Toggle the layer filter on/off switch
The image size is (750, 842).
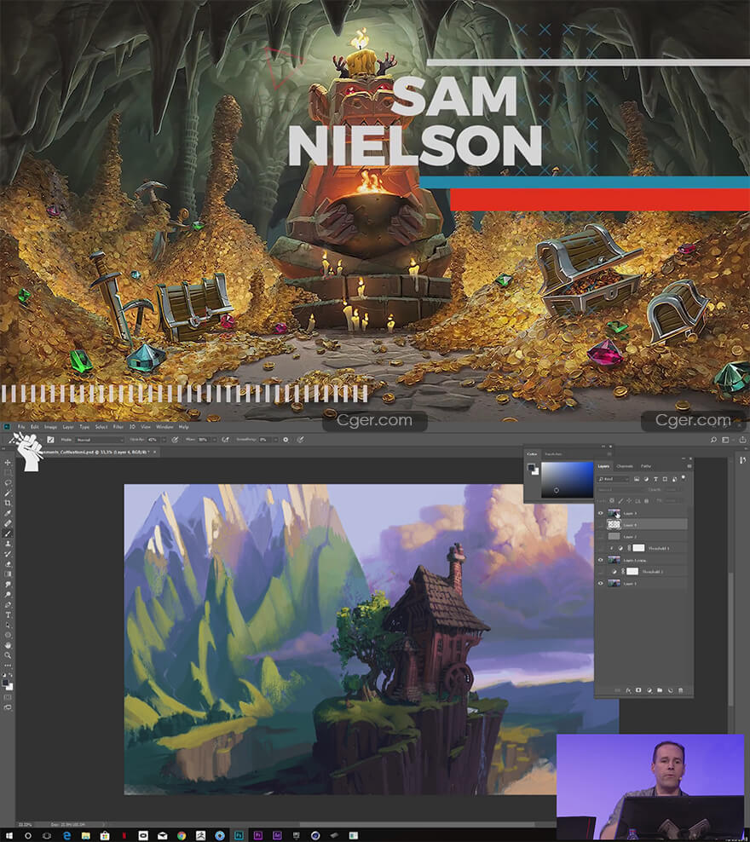coord(684,477)
